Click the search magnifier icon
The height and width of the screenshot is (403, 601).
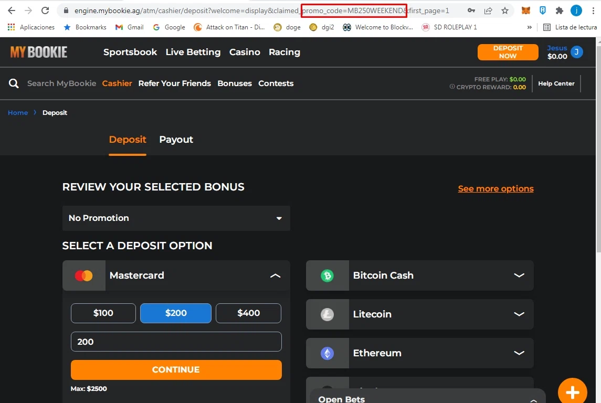click(x=14, y=83)
